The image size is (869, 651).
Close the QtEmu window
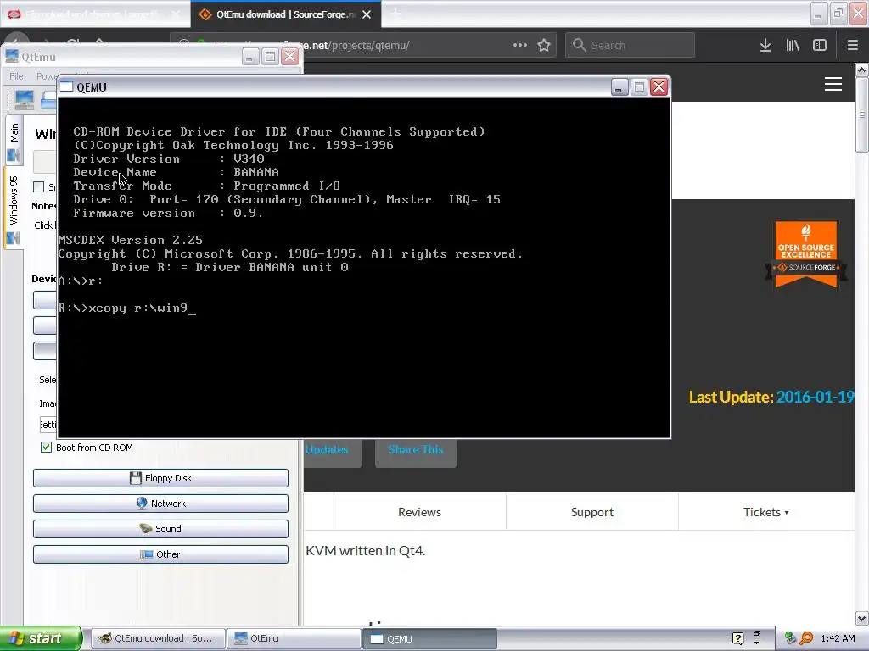(290, 57)
